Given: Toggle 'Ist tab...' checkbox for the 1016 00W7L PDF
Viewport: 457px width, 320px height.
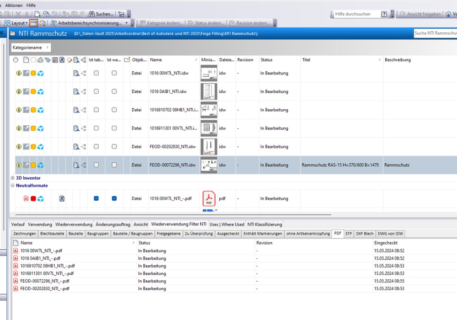Looking at the screenshot, I should click(x=96, y=198).
